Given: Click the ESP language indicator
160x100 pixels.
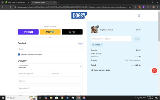Looking at the screenshot, I should pos(144,98).
